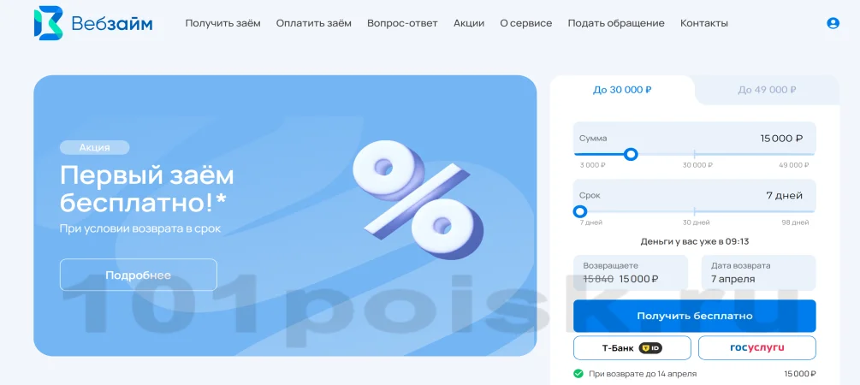
Task: Open the Получить заём menu item
Action: (x=222, y=23)
